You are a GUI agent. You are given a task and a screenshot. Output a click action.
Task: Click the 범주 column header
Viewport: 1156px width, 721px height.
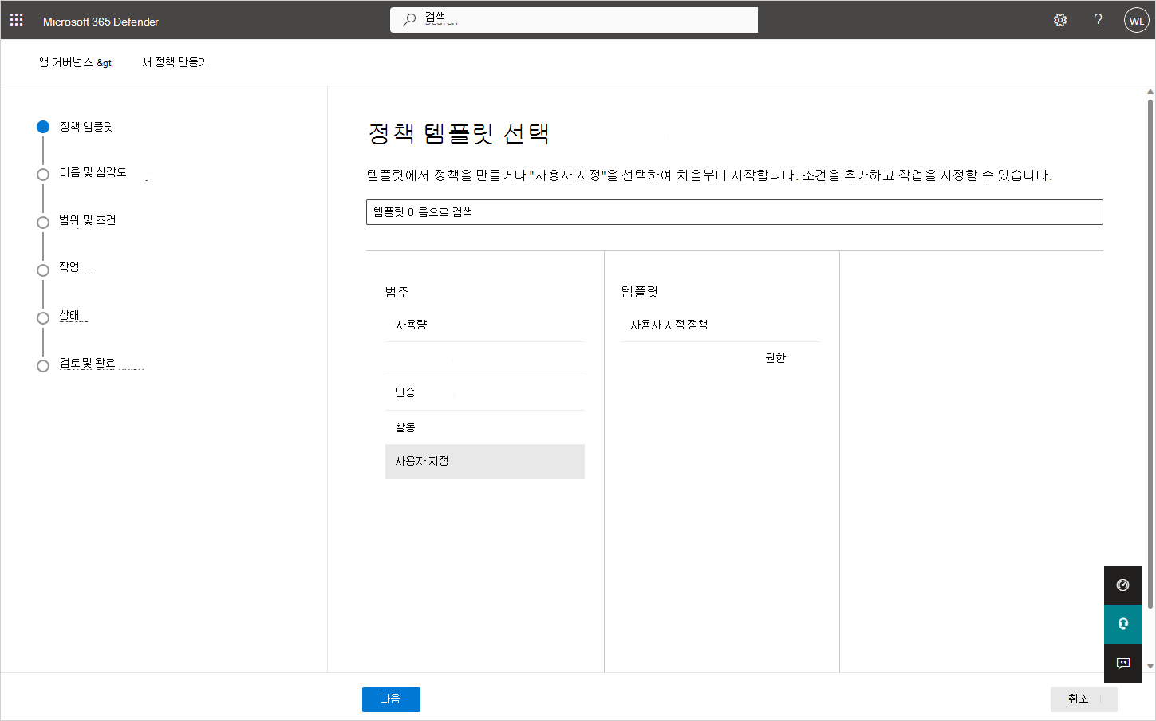pyautogui.click(x=397, y=292)
